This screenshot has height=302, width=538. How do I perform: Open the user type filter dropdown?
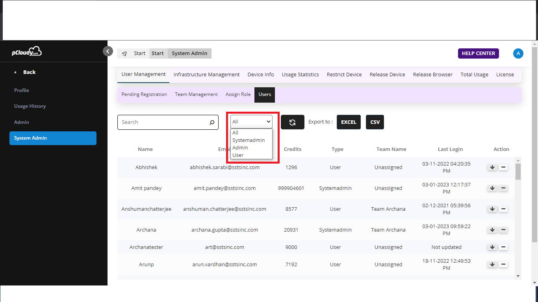[251, 122]
